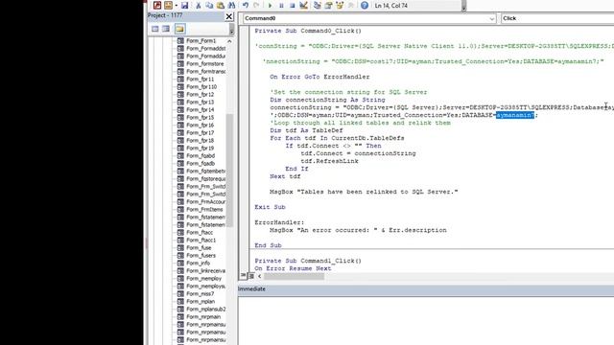Screen dimensions: 614x345
Task: Click the code pane horizontal scrollbar thumb
Action: pos(295,276)
